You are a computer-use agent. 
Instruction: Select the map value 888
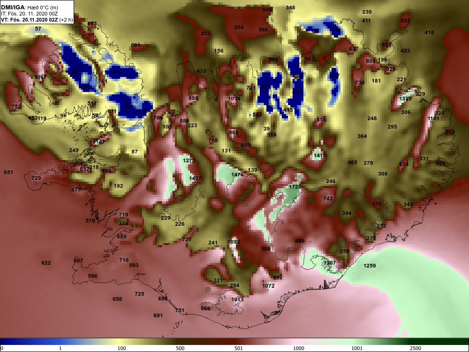[x=194, y=98]
